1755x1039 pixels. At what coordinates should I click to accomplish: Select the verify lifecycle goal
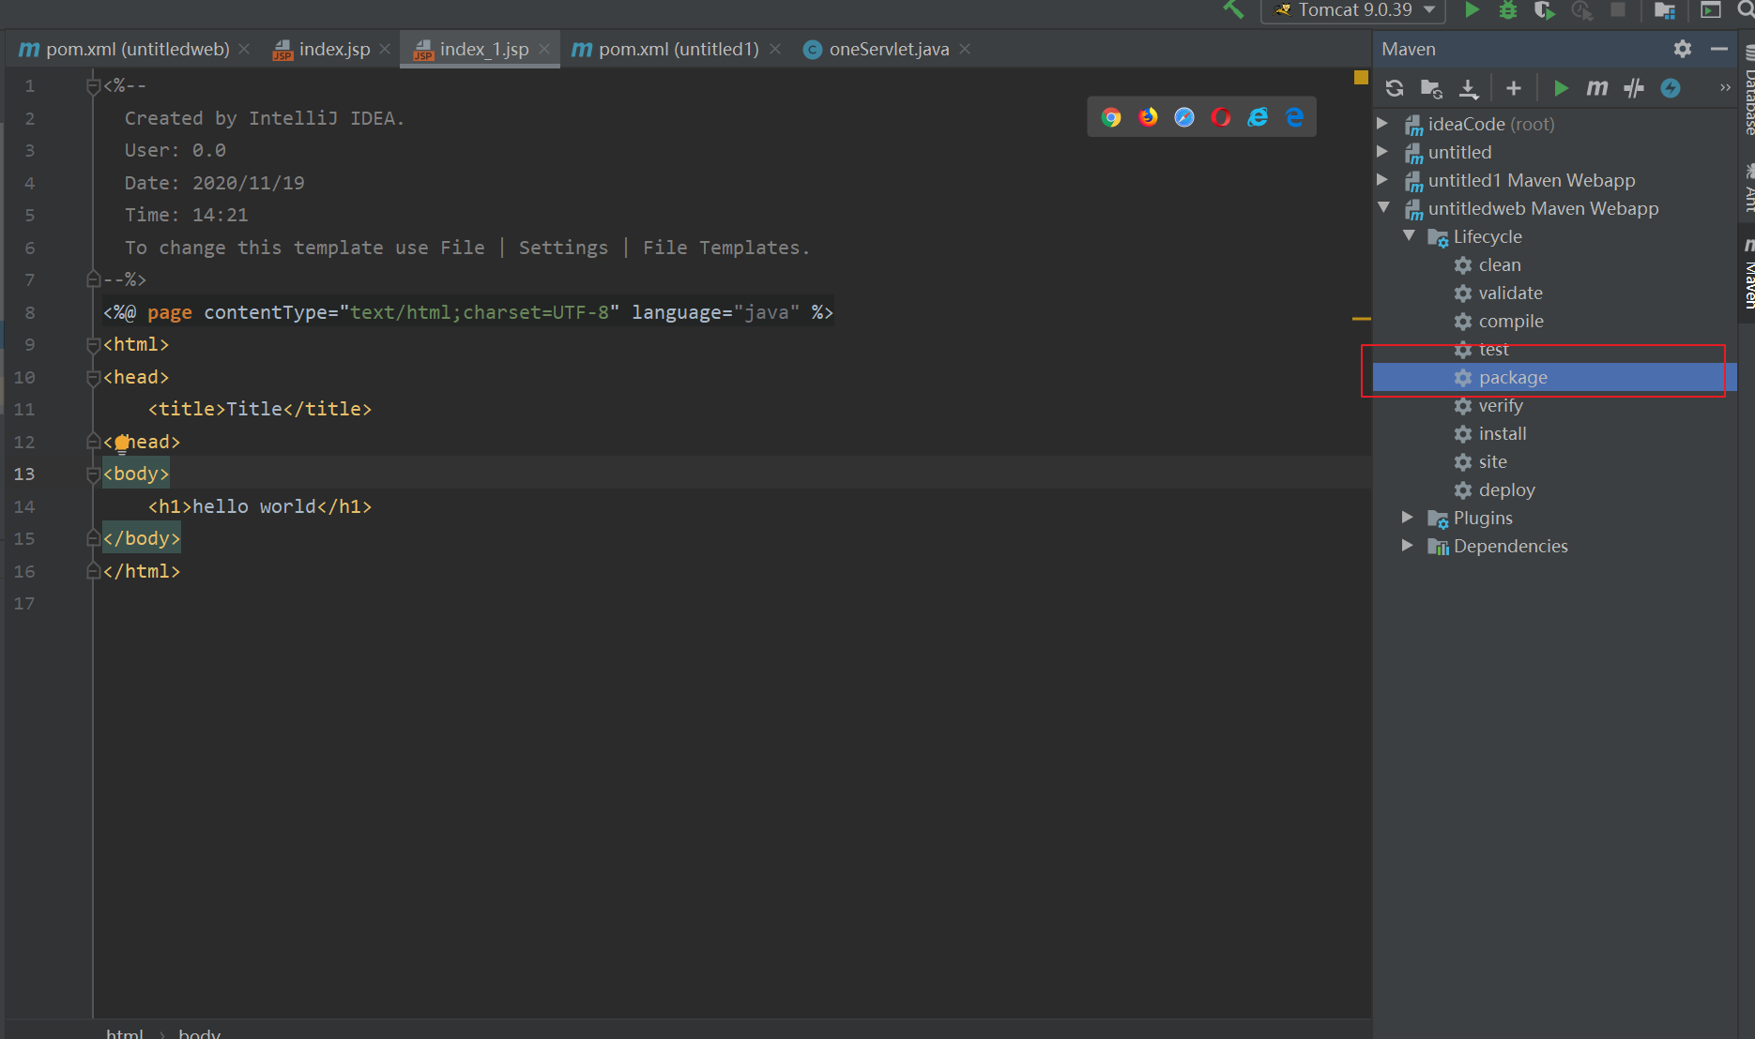point(1501,405)
